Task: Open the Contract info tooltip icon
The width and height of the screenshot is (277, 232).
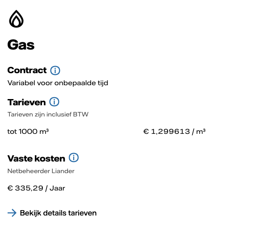Action: click(55, 70)
